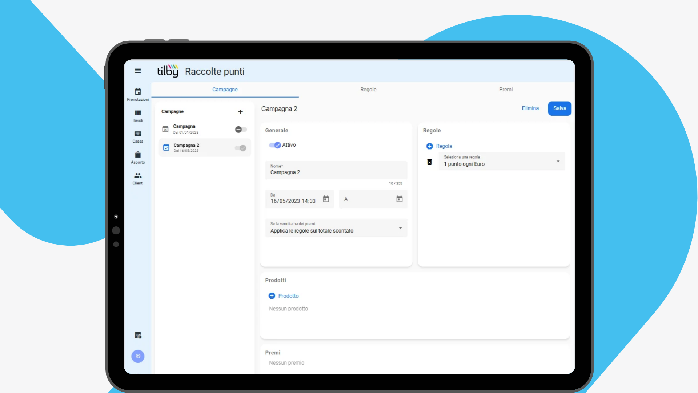Screen dimensions: 698x393
Task: Save the campaign with Salva
Action: tap(559, 108)
